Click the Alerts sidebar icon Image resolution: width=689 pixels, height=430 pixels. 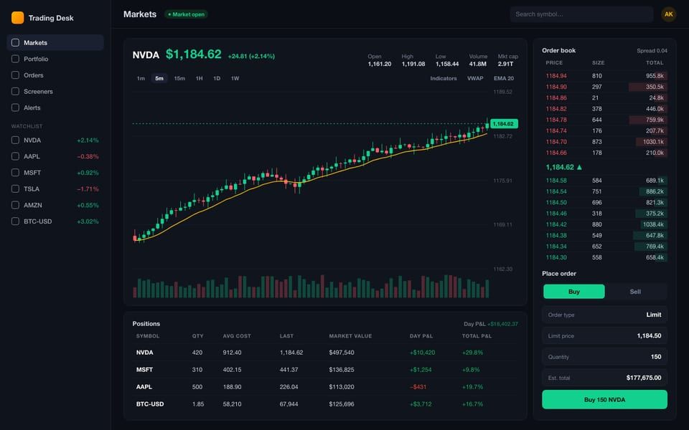[x=15, y=107]
